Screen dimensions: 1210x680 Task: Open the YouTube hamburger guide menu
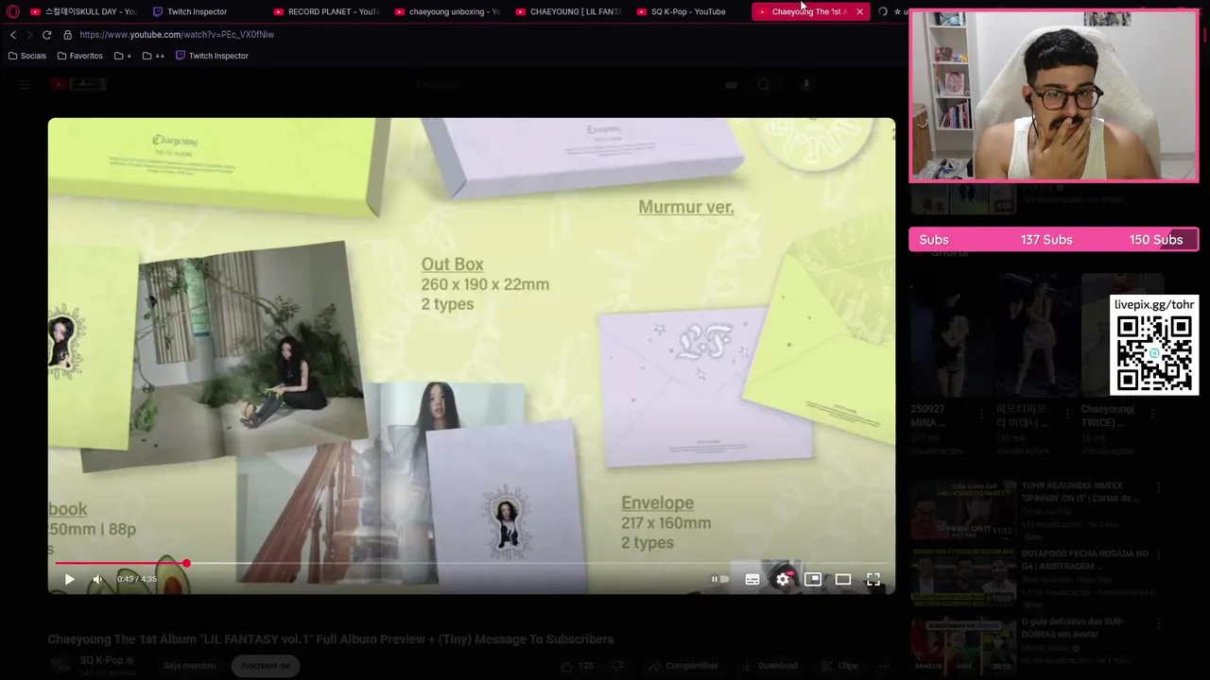click(x=26, y=85)
